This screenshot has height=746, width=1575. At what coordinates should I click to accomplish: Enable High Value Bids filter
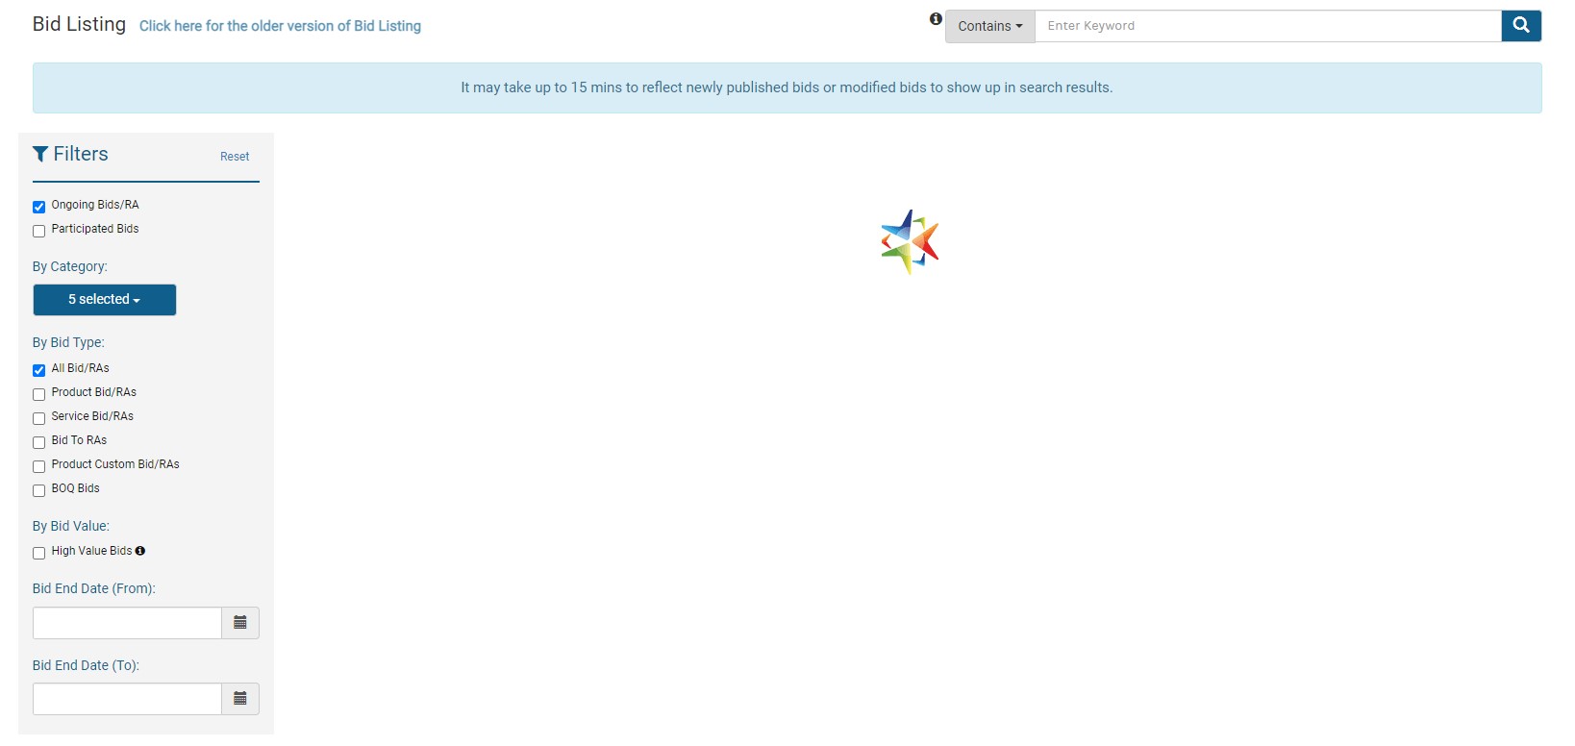point(39,553)
